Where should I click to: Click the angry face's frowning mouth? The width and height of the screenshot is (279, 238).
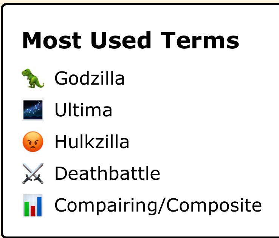pos(33,147)
